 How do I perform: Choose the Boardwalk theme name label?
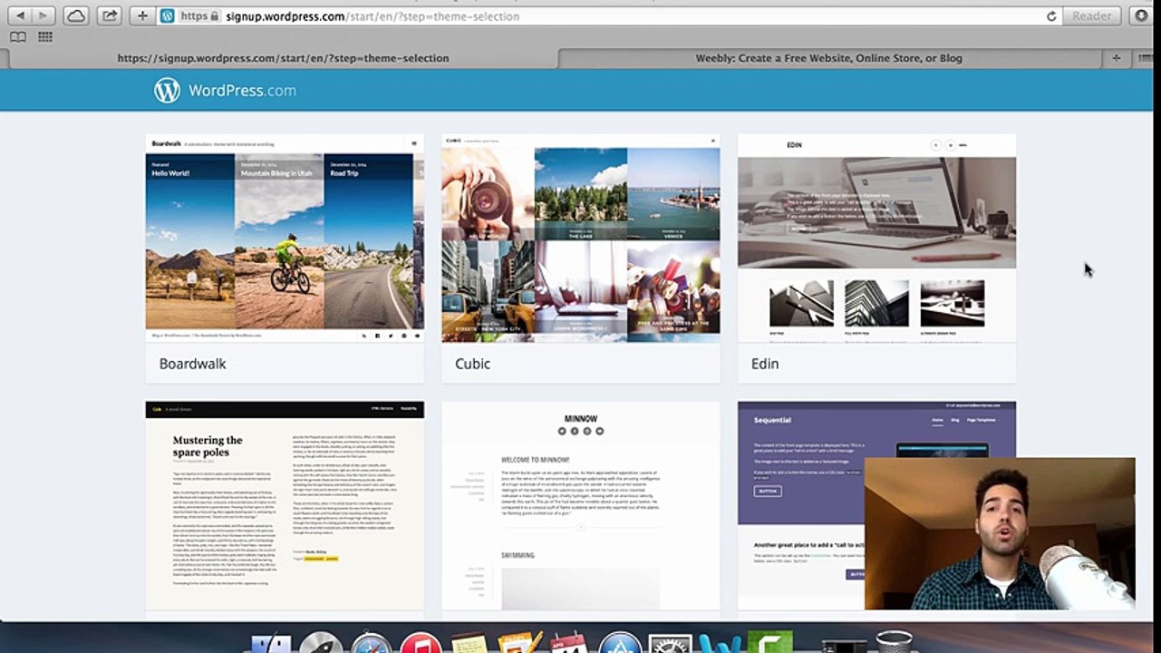193,364
